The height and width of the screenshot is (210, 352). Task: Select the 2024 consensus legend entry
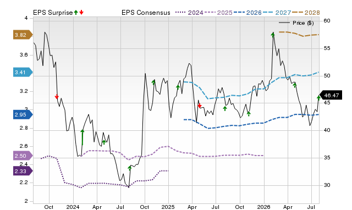(189, 13)
